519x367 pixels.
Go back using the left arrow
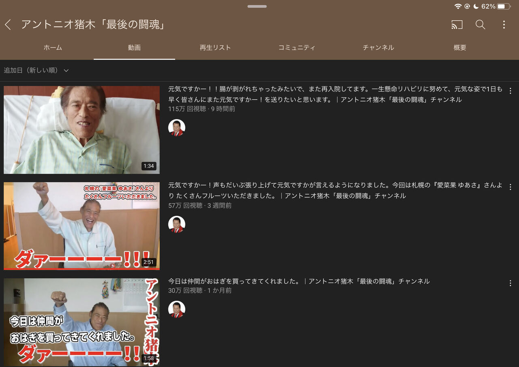pos(8,25)
